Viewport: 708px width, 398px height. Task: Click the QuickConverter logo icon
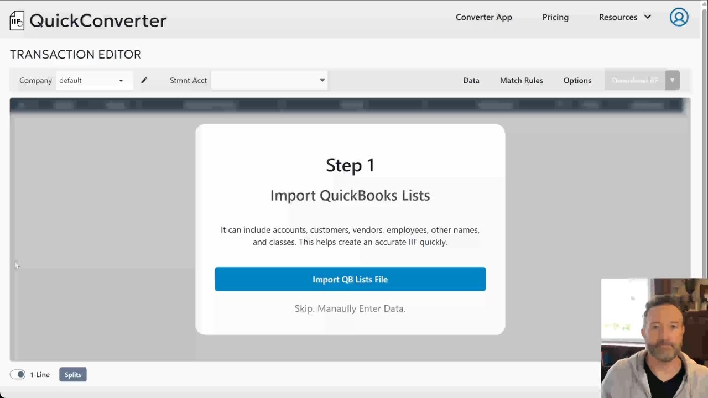17,20
